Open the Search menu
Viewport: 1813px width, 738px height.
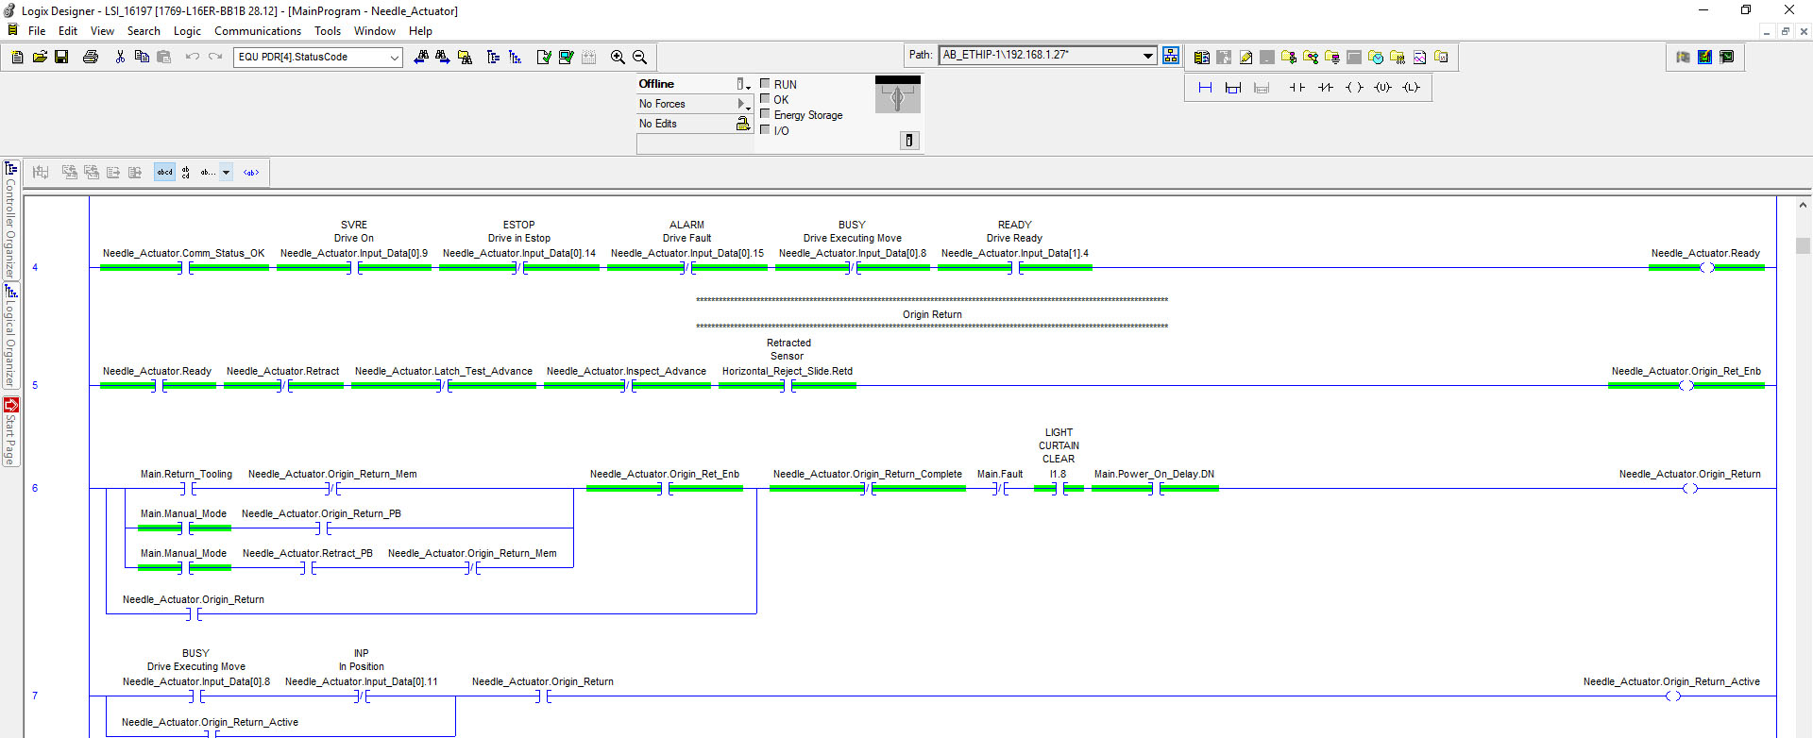click(144, 31)
